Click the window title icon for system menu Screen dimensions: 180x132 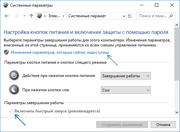pyautogui.click(x=6, y=5)
